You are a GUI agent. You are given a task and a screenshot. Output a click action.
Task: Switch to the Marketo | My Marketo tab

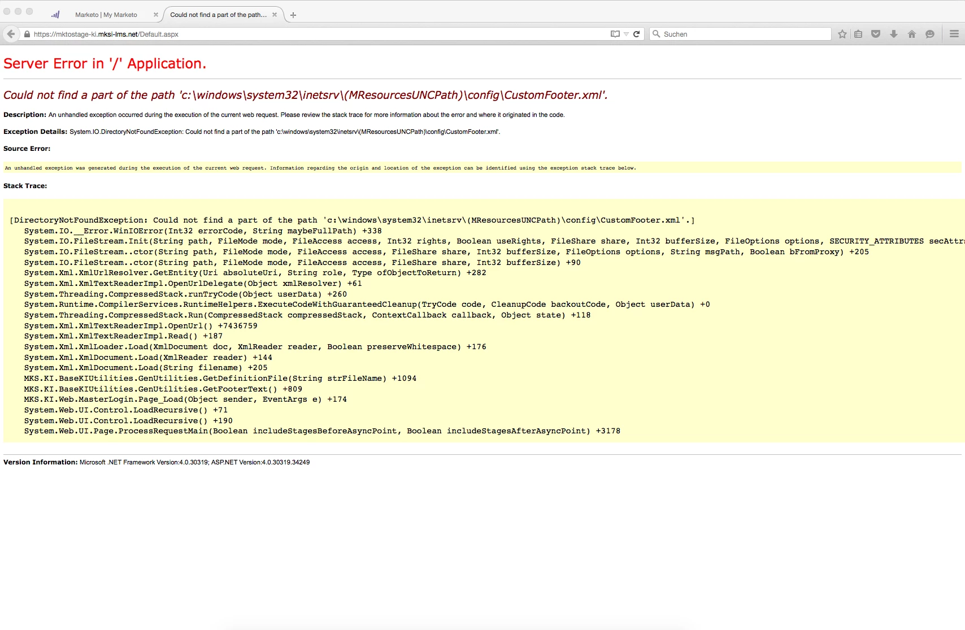(x=106, y=15)
